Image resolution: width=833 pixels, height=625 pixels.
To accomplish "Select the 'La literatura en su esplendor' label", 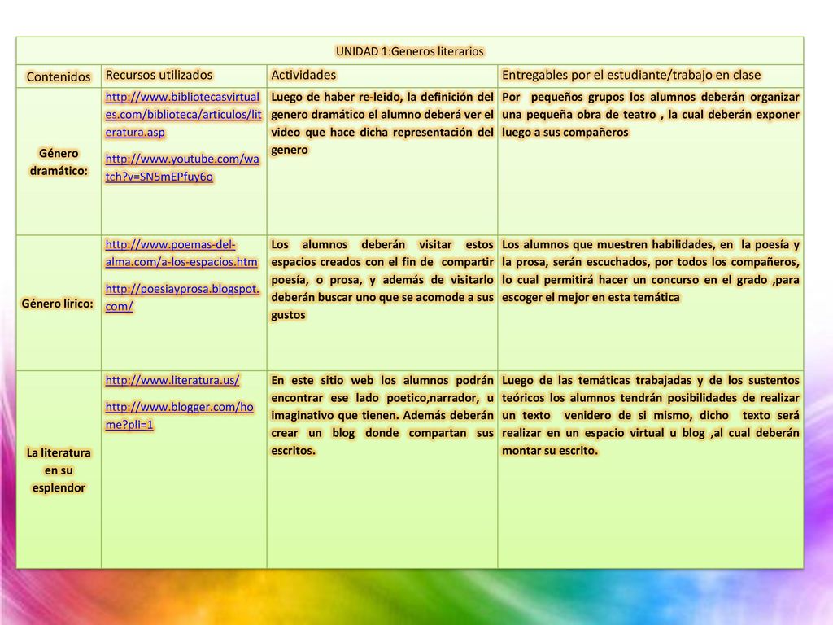I will click(x=59, y=470).
